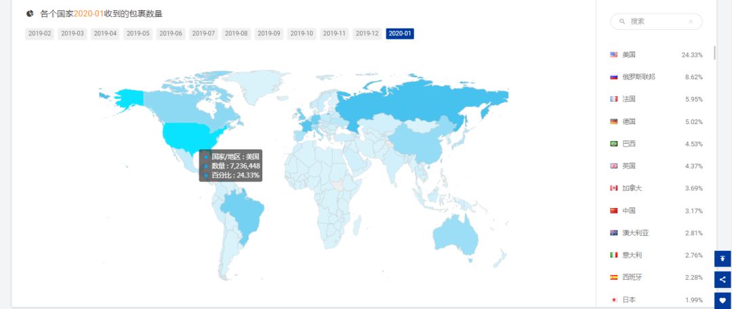This screenshot has height=309, width=732.
Task: Click Russia on the world map
Action: coord(420,102)
